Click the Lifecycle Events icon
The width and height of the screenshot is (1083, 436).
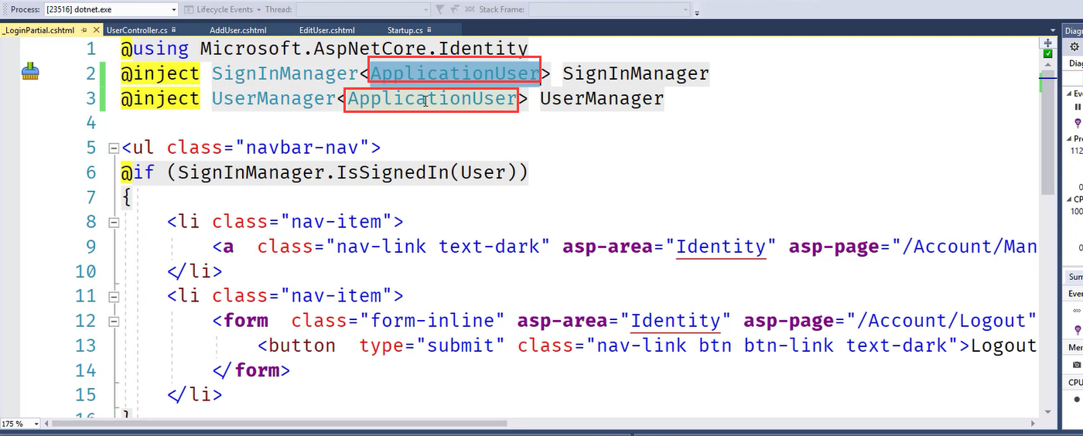coord(190,9)
